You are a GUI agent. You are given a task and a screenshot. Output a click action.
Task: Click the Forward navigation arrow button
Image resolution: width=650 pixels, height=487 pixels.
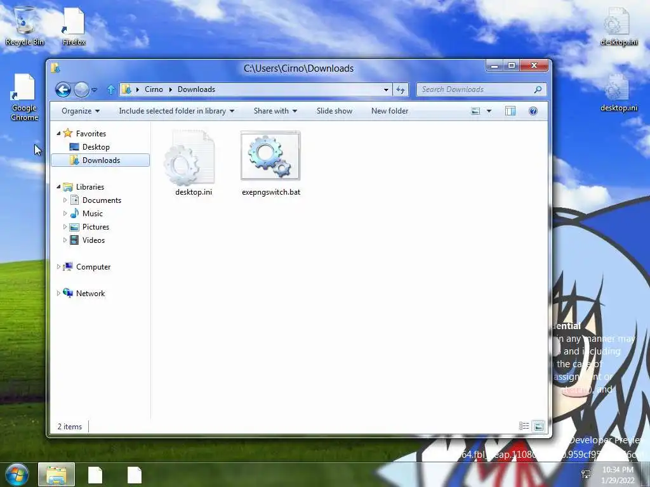coord(81,89)
